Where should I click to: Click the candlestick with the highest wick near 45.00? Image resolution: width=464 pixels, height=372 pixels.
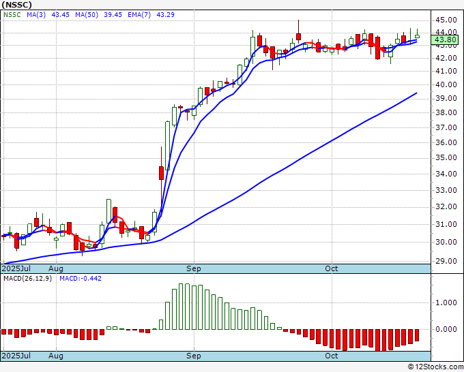(x=298, y=31)
